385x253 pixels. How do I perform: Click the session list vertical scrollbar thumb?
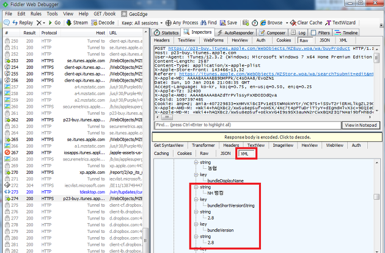(145, 240)
